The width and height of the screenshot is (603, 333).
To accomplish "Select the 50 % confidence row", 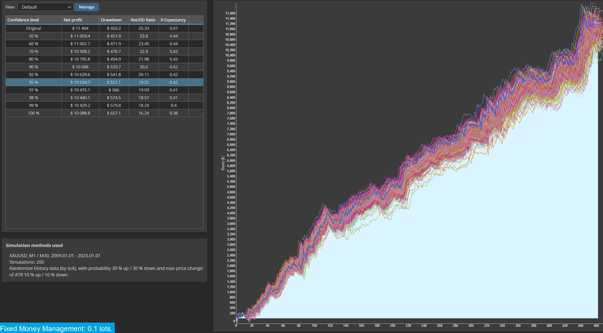I will click(104, 36).
